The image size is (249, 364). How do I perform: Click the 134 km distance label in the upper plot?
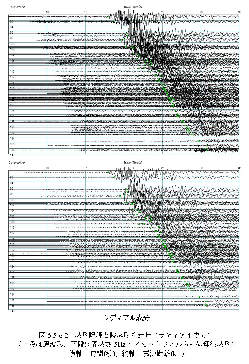(x=12, y=138)
